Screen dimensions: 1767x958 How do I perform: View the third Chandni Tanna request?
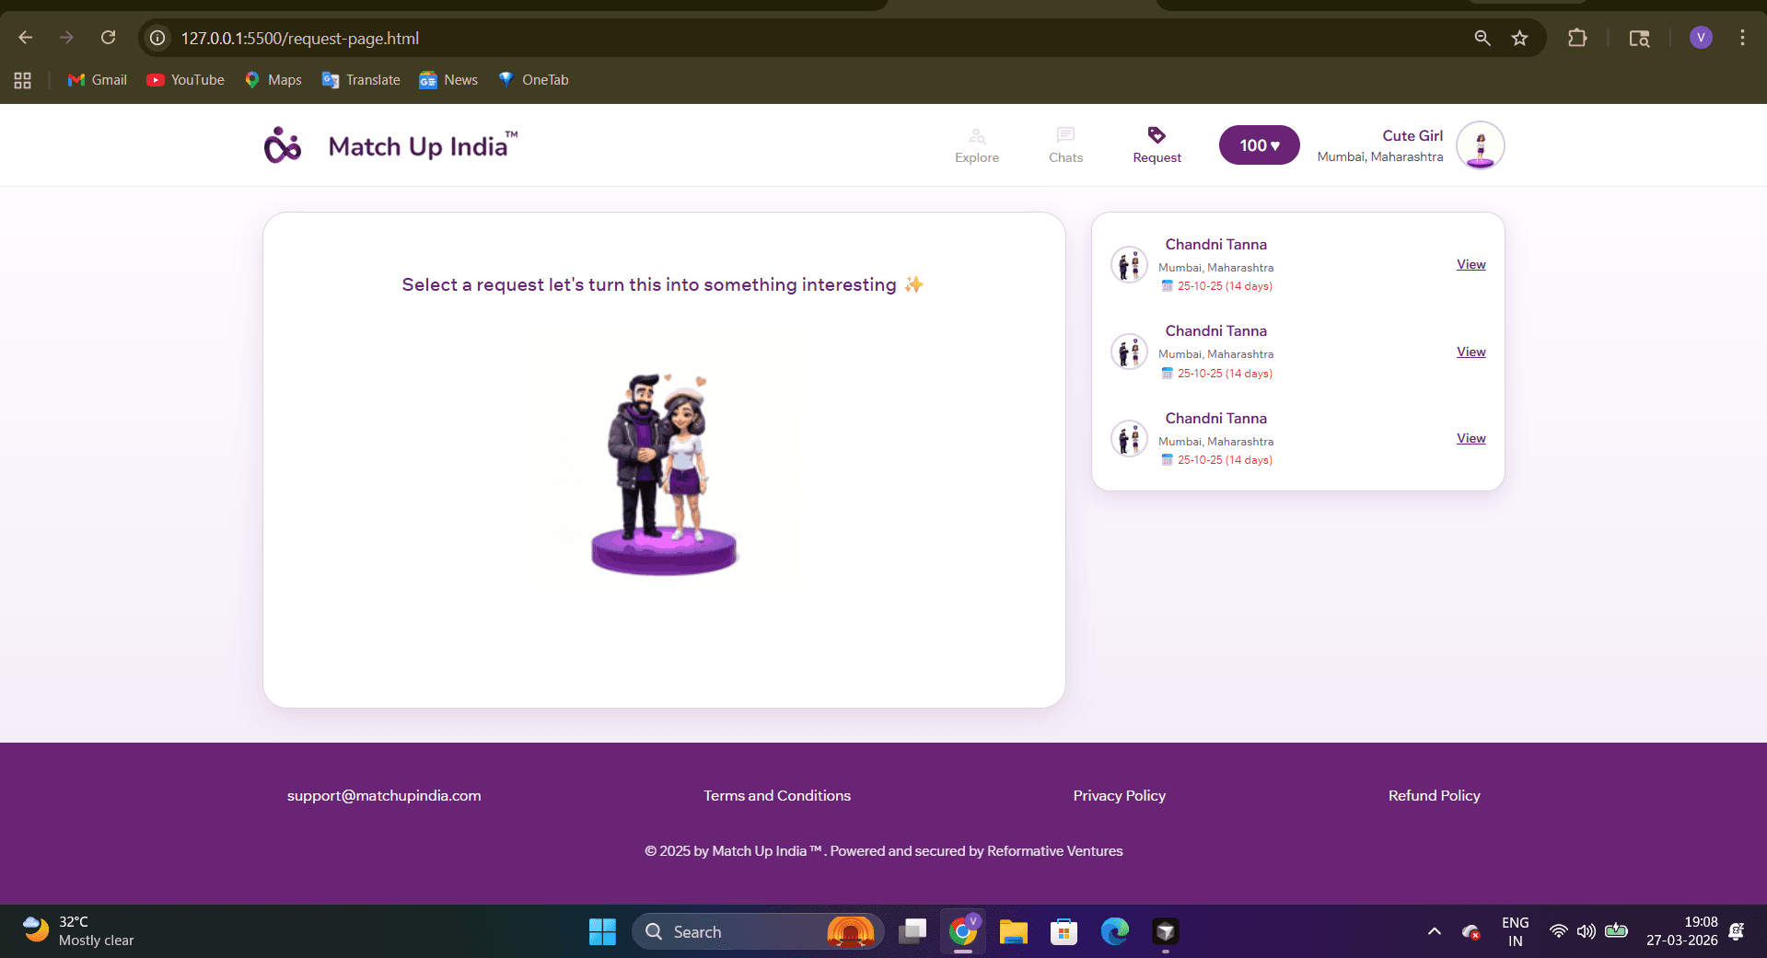pos(1471,439)
